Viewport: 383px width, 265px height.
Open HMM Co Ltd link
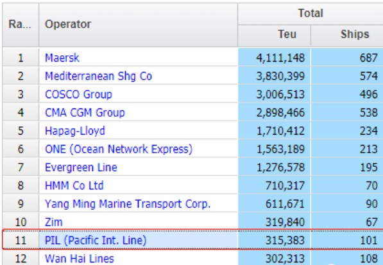(74, 185)
